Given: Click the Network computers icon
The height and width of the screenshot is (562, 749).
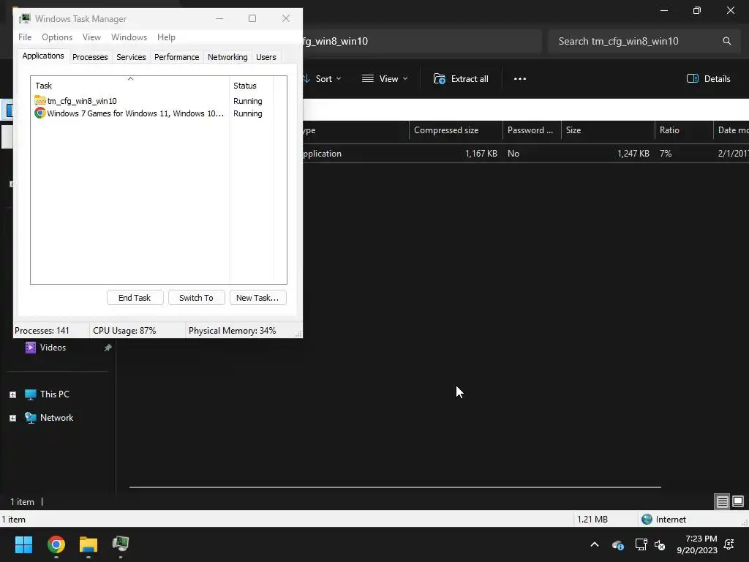Looking at the screenshot, I should coord(31,418).
